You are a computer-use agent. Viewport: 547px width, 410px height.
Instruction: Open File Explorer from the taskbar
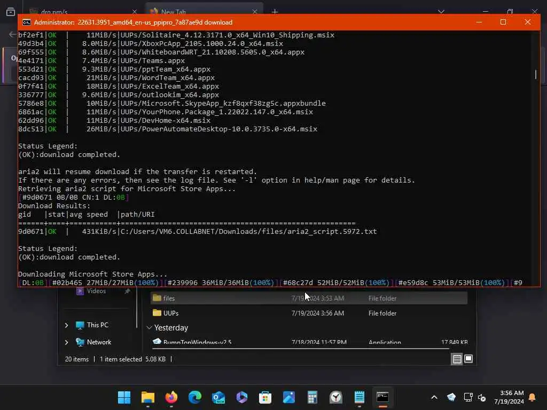click(148, 397)
